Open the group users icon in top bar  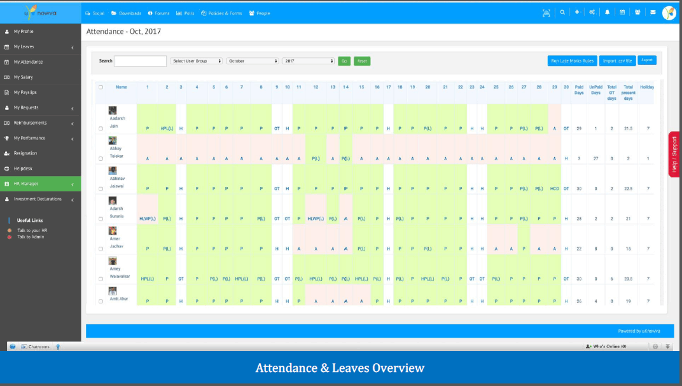point(637,13)
